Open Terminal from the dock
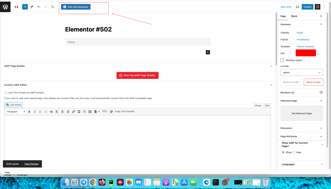 (216, 182)
